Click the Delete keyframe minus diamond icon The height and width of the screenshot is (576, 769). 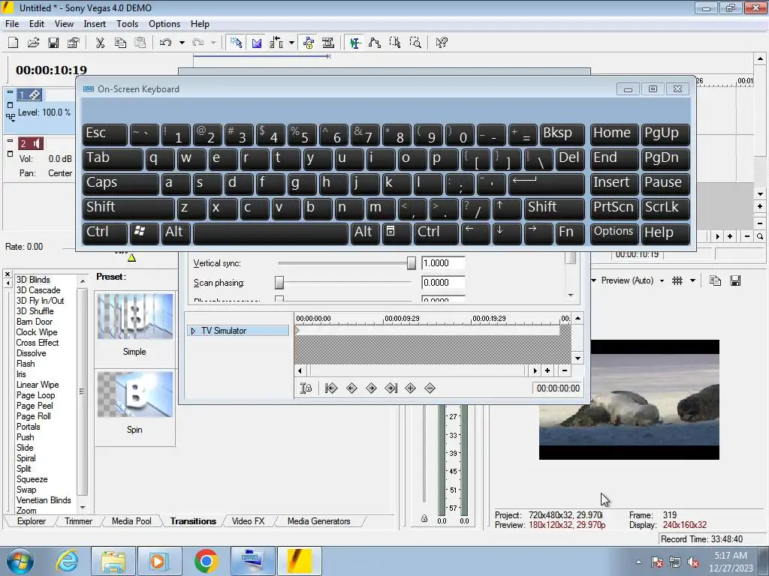tap(430, 388)
